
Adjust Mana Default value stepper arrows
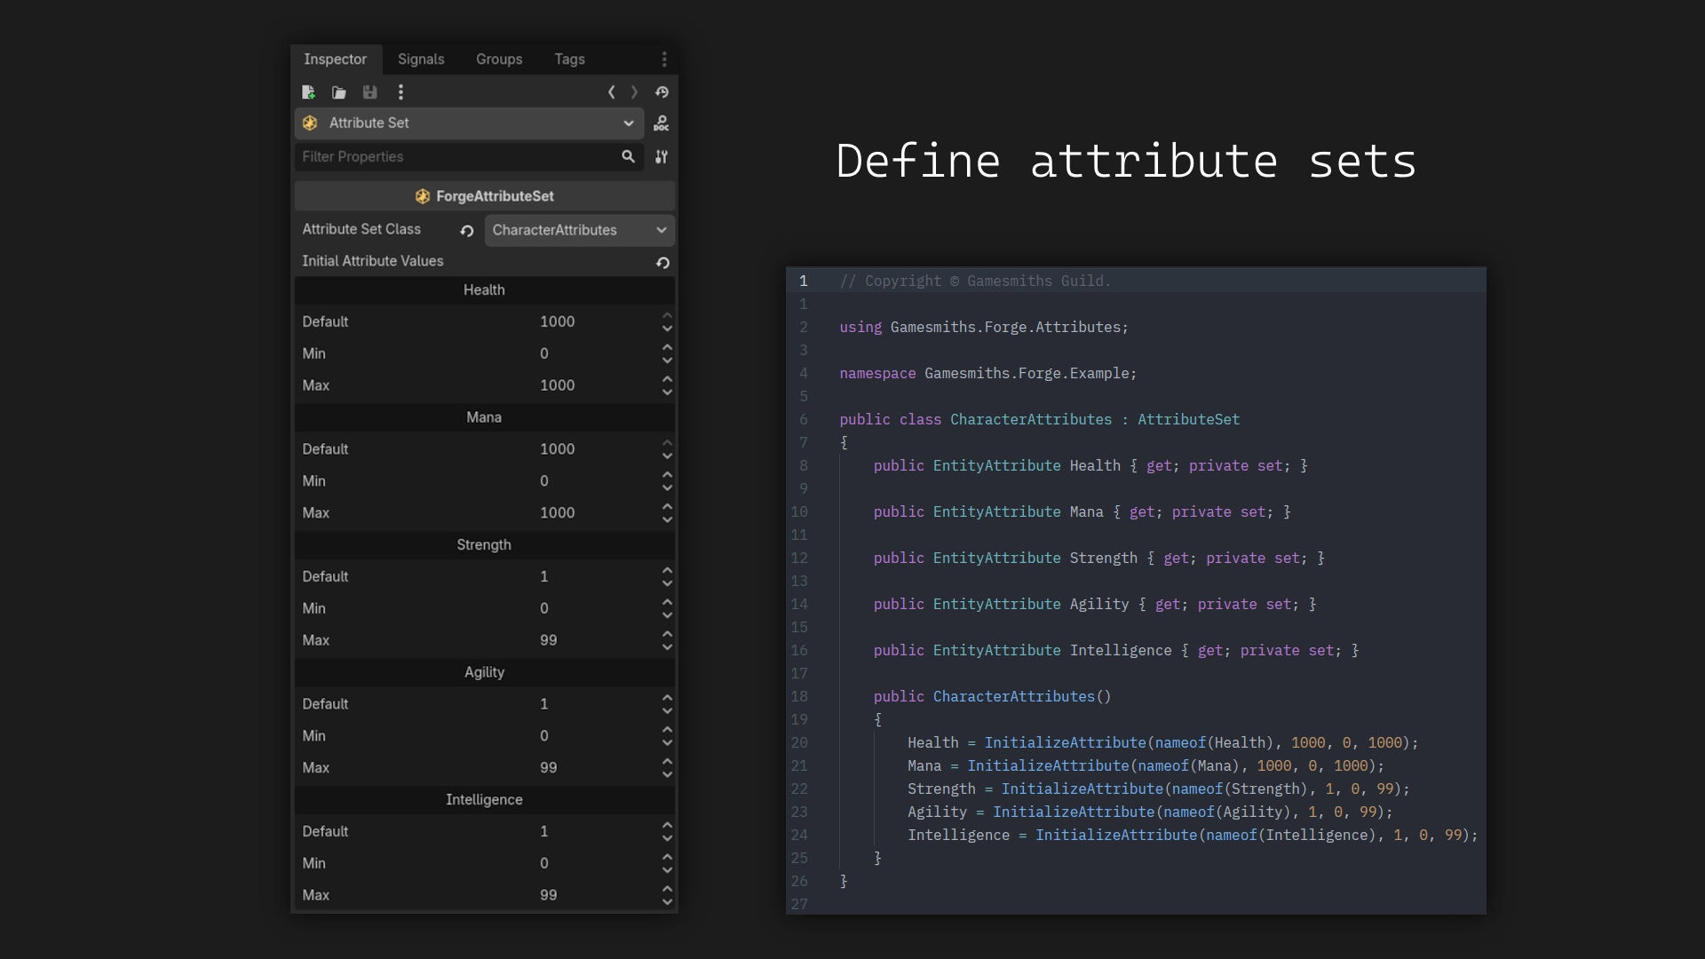click(667, 449)
